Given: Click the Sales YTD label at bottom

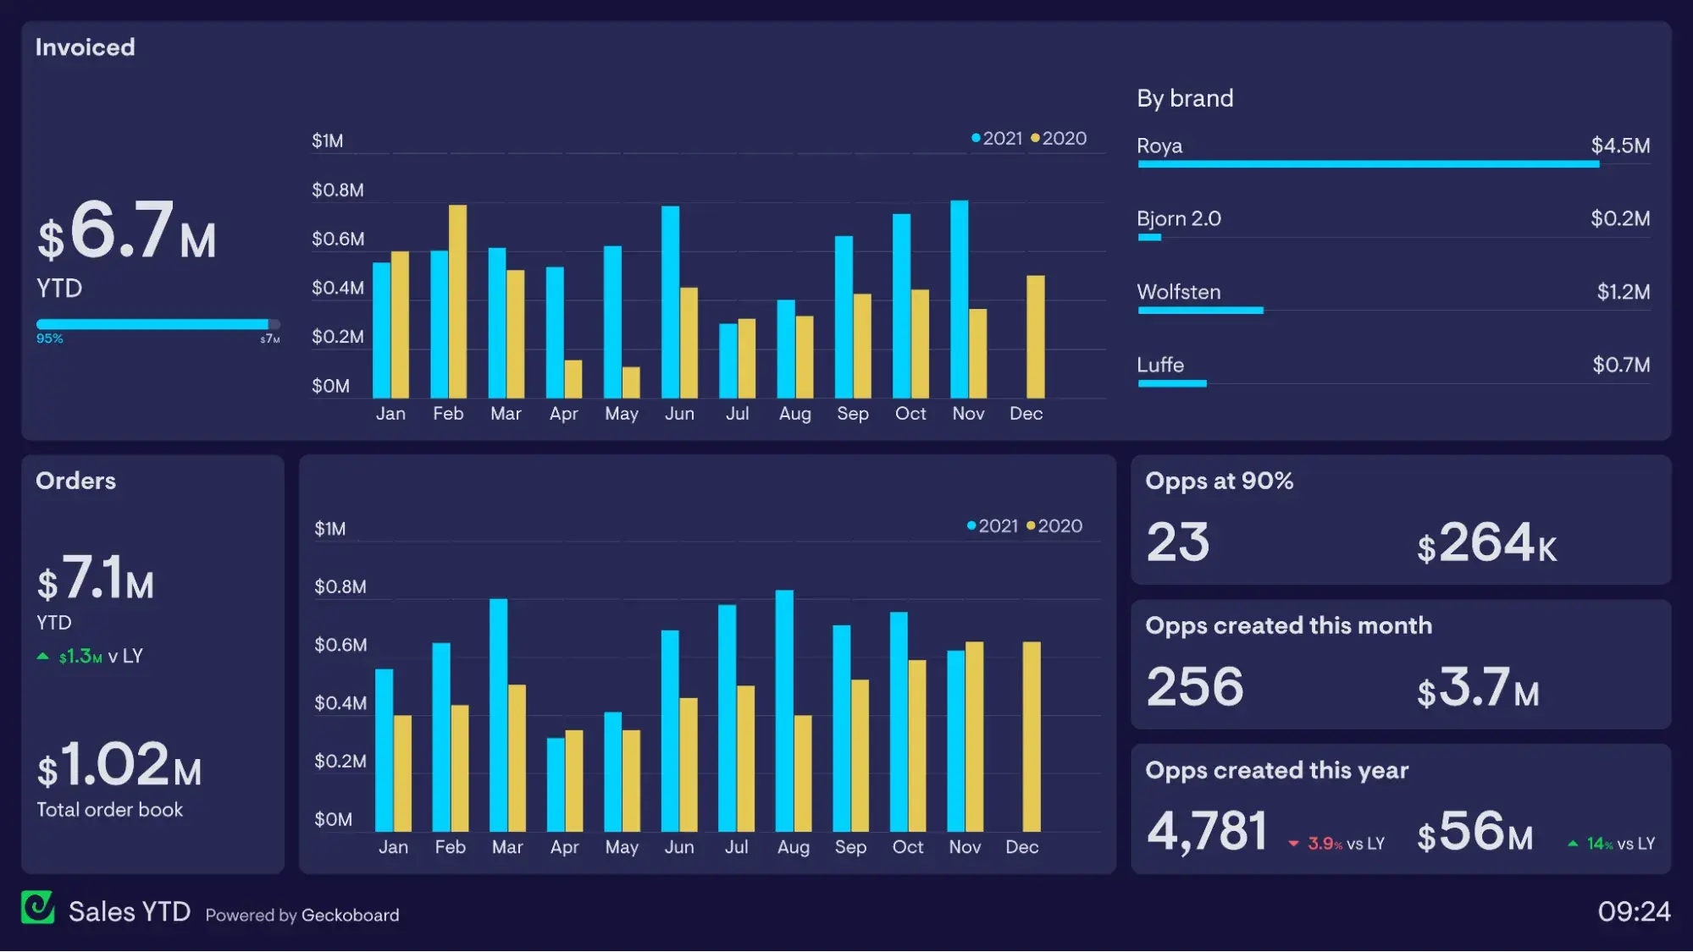Looking at the screenshot, I should coord(129,915).
